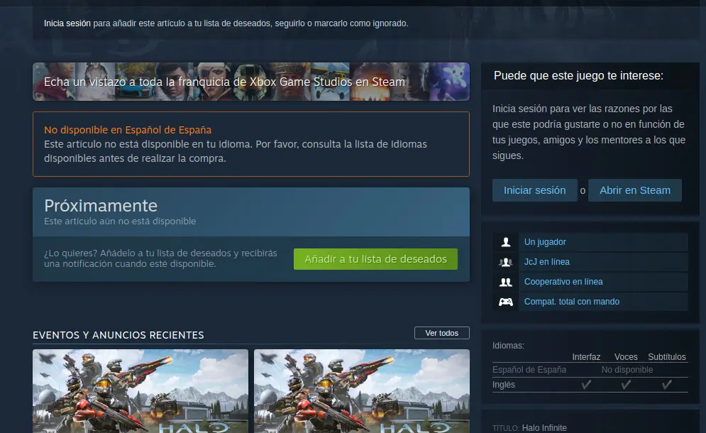Click the gamepad controller support icon

pos(506,302)
